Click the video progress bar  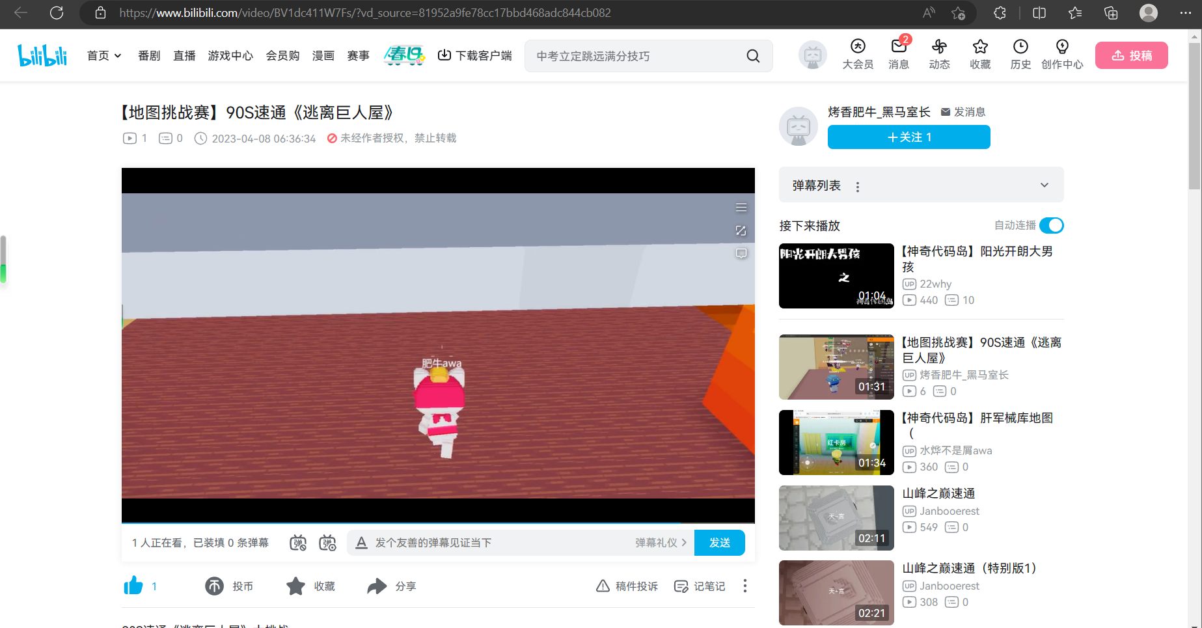pyautogui.click(x=438, y=523)
